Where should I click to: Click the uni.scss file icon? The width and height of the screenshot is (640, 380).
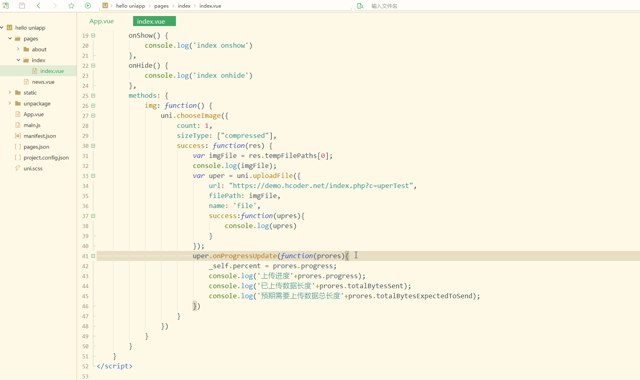pos(18,168)
